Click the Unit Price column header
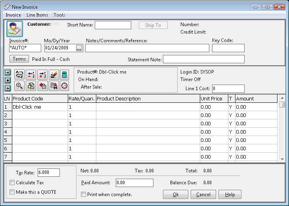 pos(214,99)
